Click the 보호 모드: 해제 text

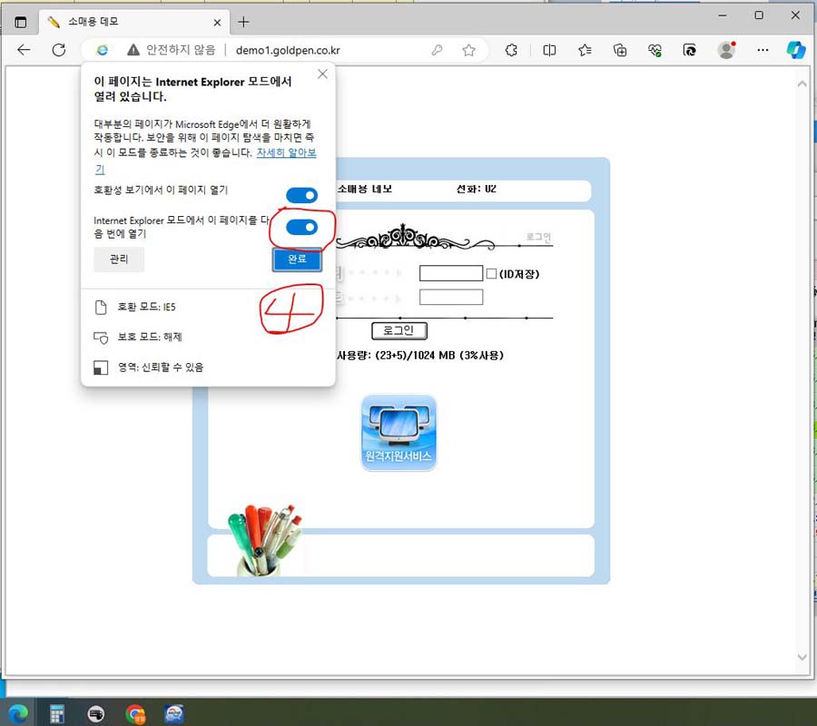click(x=150, y=337)
